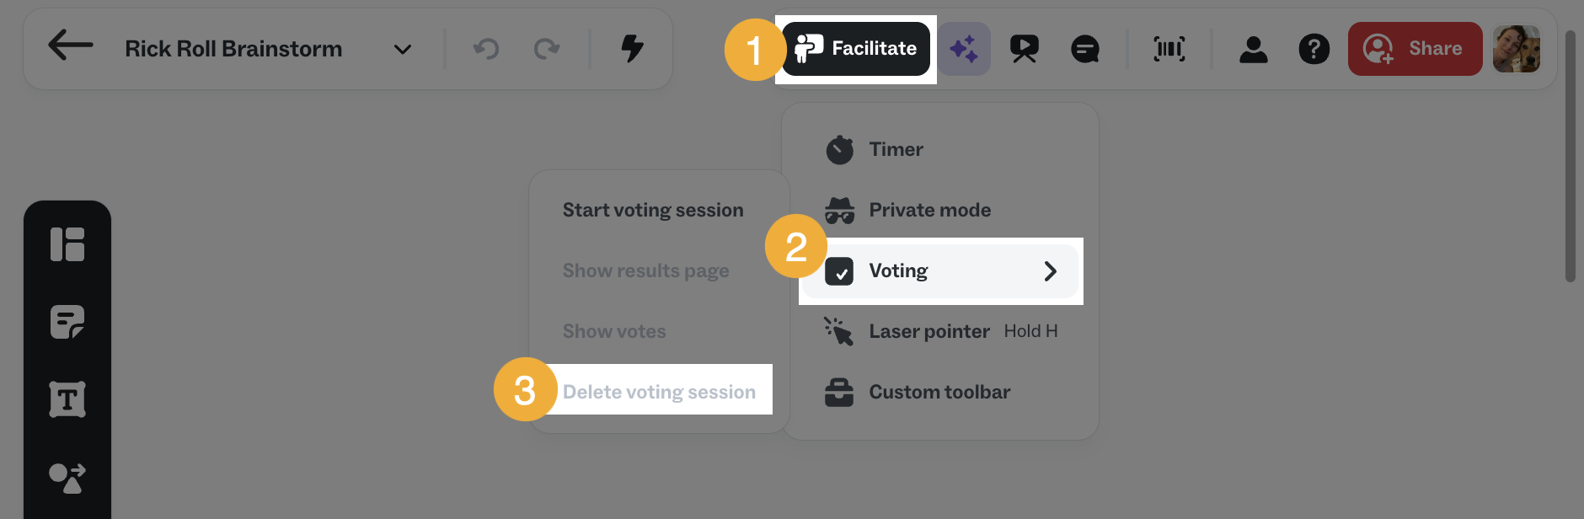The width and height of the screenshot is (1584, 519).
Task: Click the Share button
Action: pos(1415,48)
